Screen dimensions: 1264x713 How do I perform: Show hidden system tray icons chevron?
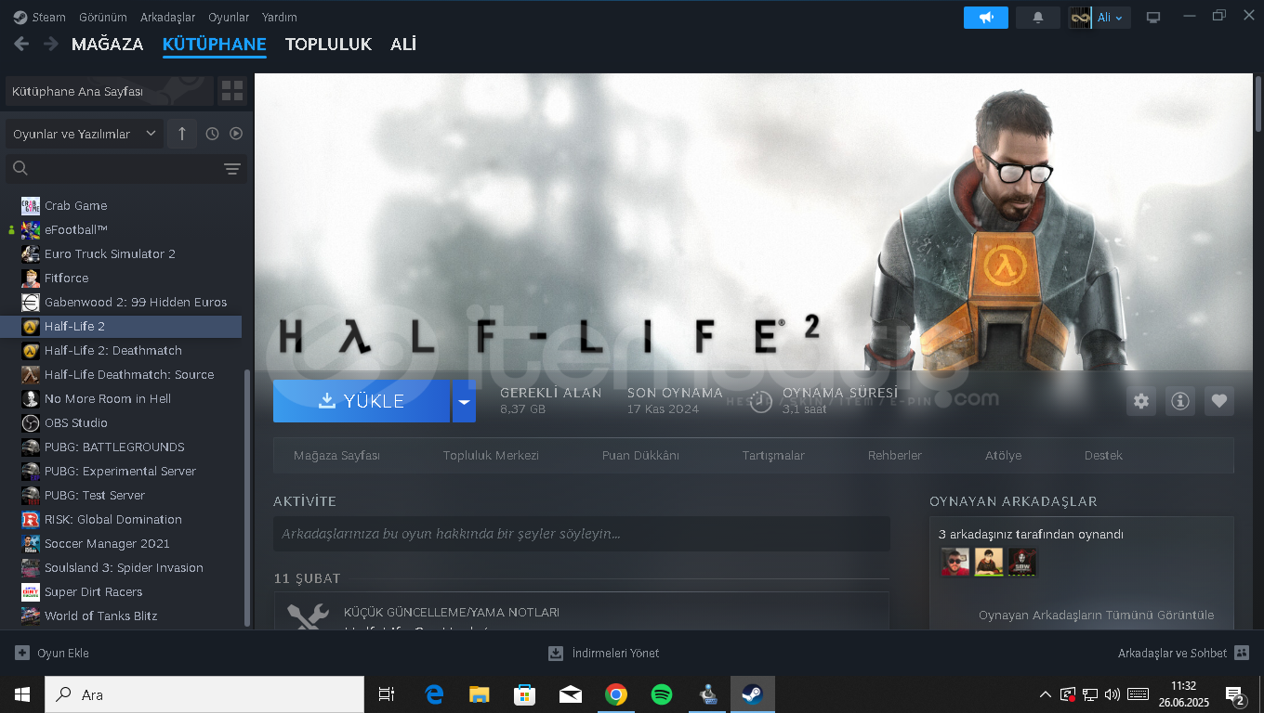point(1046,694)
